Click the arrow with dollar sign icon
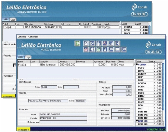The height and width of the screenshot is (132, 168). (92, 49)
